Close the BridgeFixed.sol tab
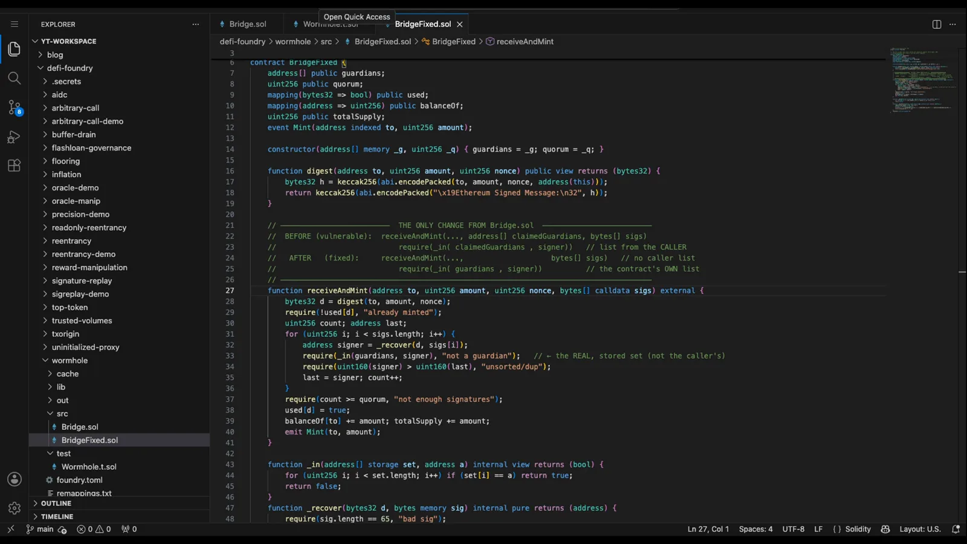This screenshot has width=967, height=544. [x=460, y=24]
